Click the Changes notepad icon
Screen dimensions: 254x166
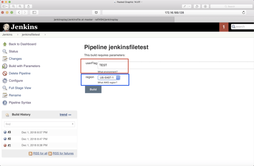pos(5,58)
